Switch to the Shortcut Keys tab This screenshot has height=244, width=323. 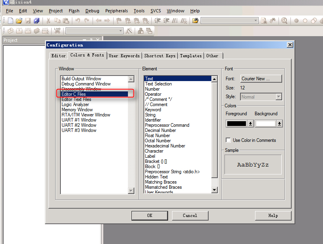160,56
